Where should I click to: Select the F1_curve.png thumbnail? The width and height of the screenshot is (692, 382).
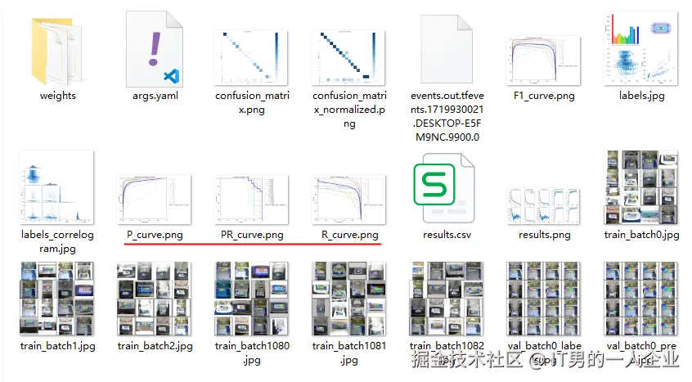coord(544,61)
